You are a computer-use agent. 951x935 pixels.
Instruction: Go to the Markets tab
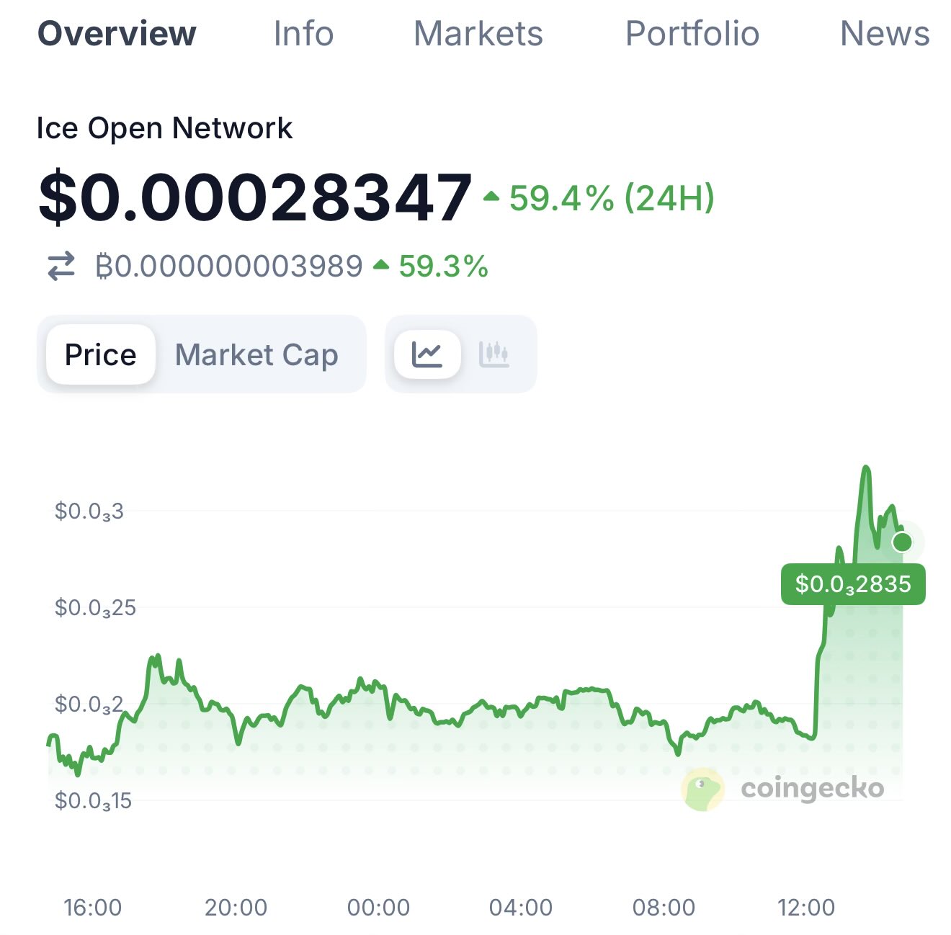coord(478,34)
